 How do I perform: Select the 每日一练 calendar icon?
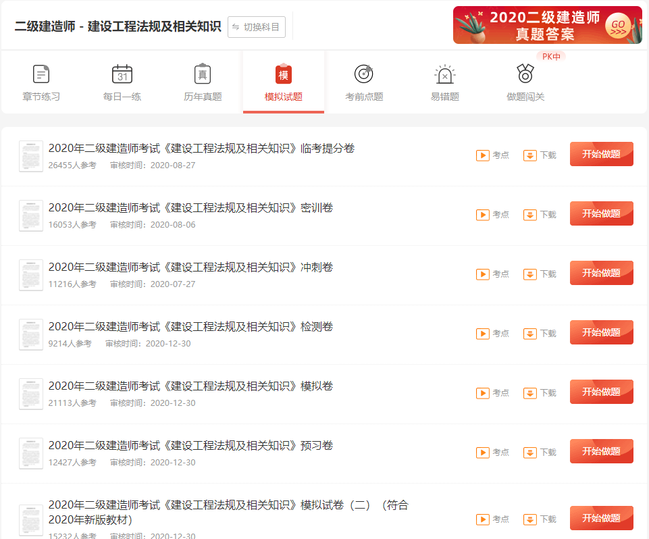click(x=122, y=74)
